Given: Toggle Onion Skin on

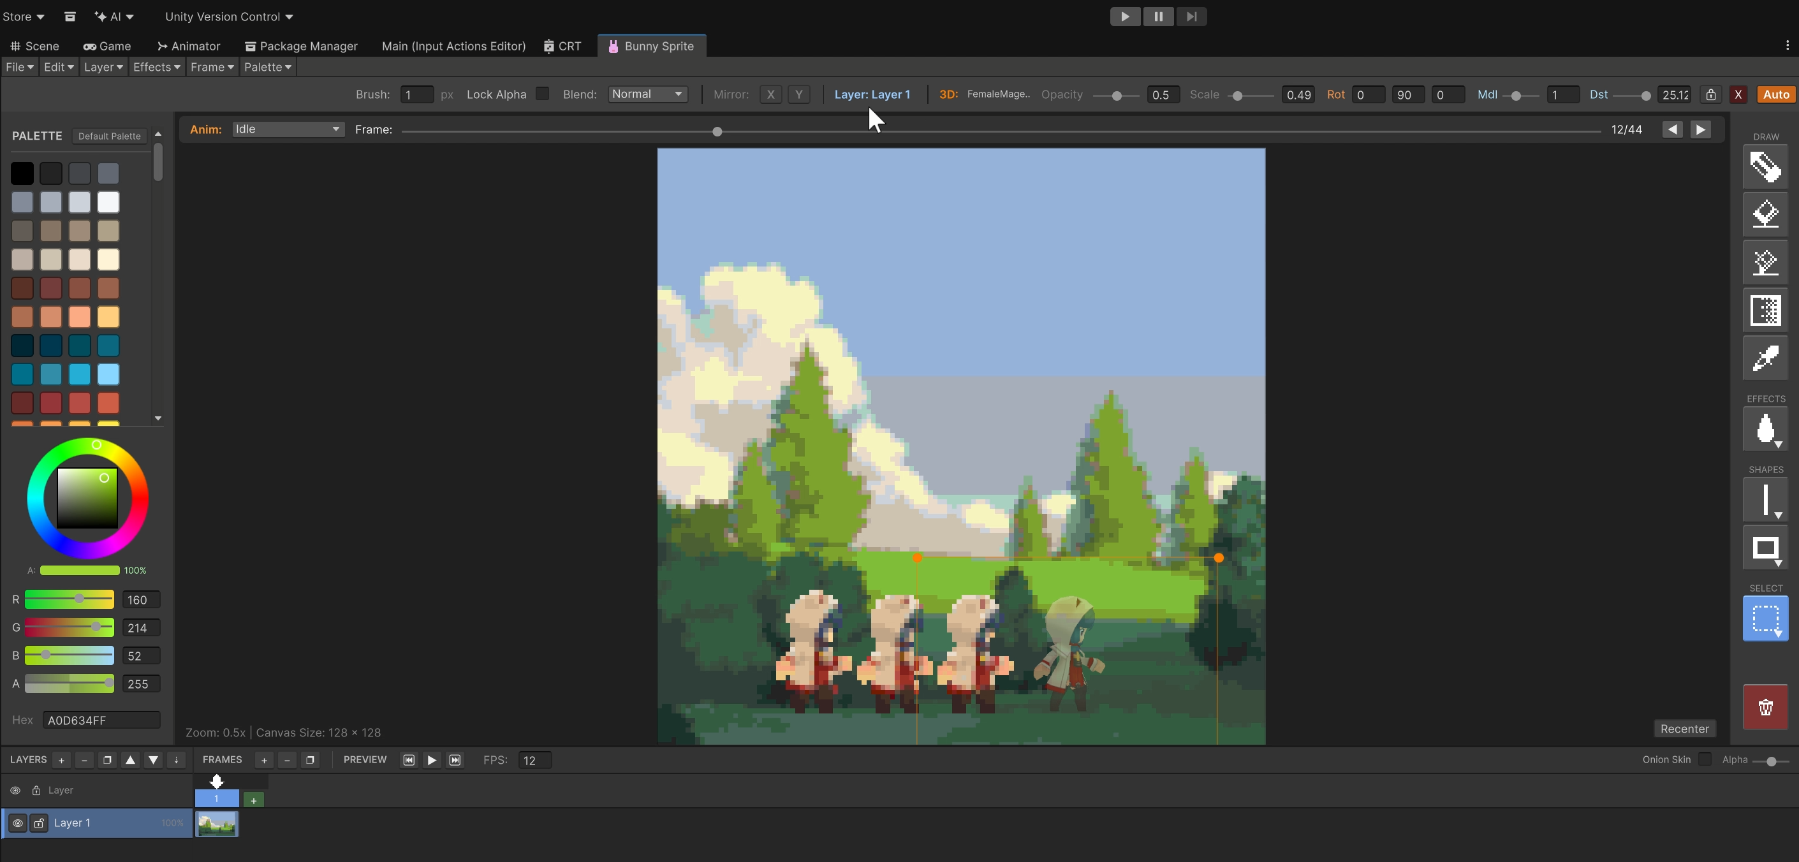Looking at the screenshot, I should click(x=1704, y=760).
